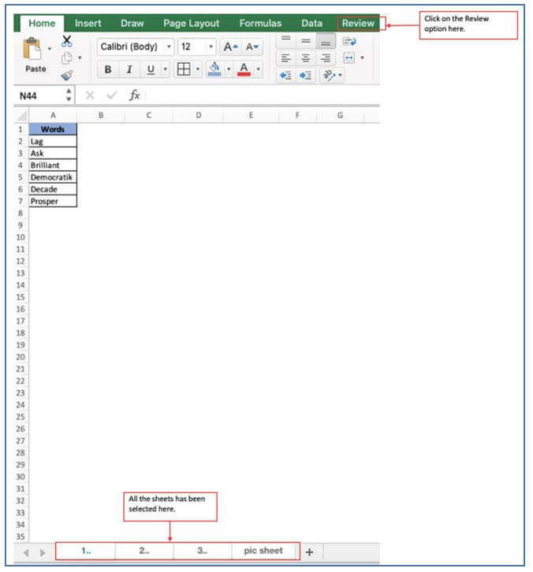Increase font size with large A
The height and width of the screenshot is (572, 533).
click(x=230, y=46)
